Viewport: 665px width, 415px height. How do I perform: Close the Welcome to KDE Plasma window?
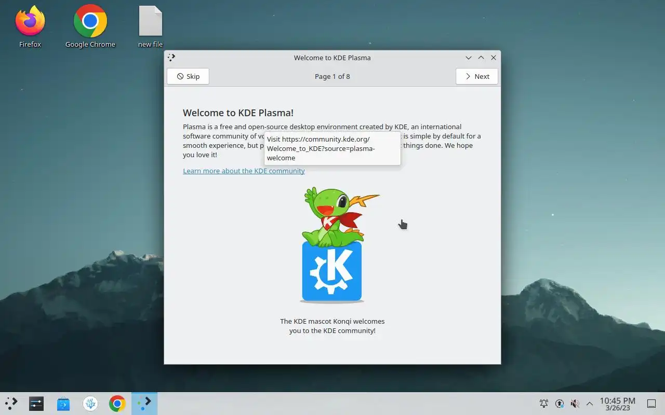coord(494,58)
